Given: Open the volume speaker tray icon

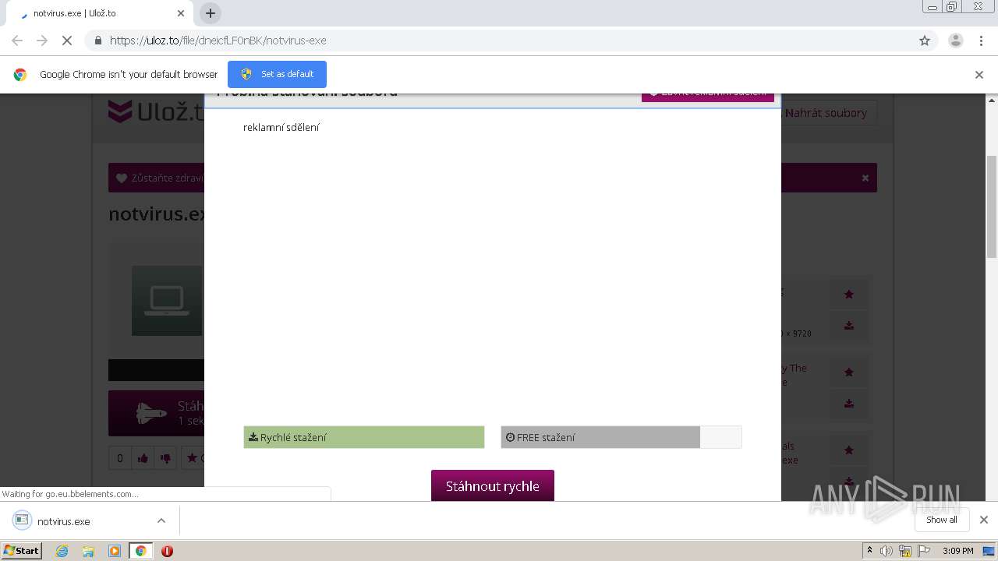Looking at the screenshot, I should [x=887, y=551].
